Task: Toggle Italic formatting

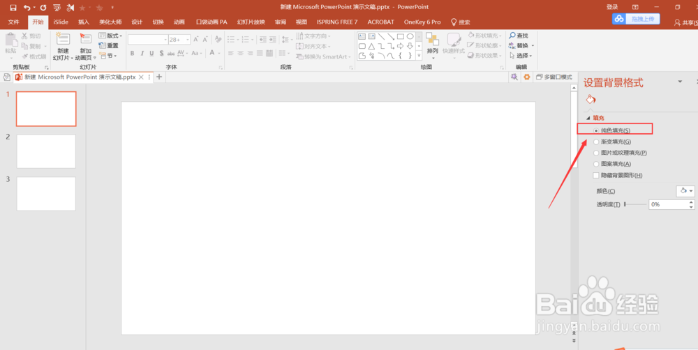Action: click(142, 54)
